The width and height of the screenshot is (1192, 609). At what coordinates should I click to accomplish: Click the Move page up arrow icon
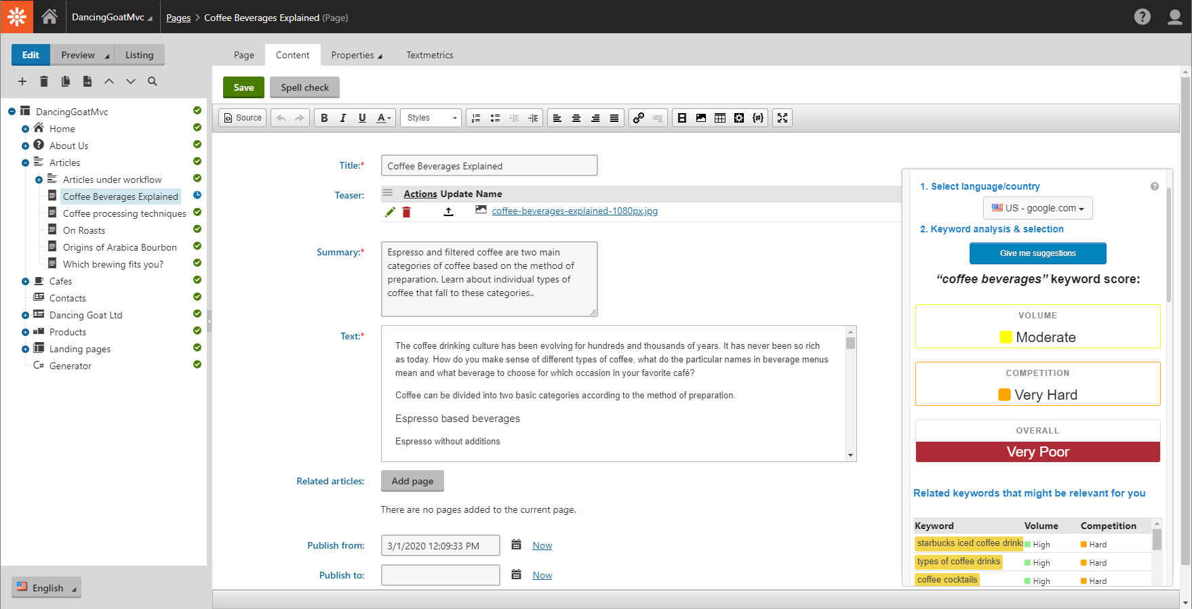[109, 81]
